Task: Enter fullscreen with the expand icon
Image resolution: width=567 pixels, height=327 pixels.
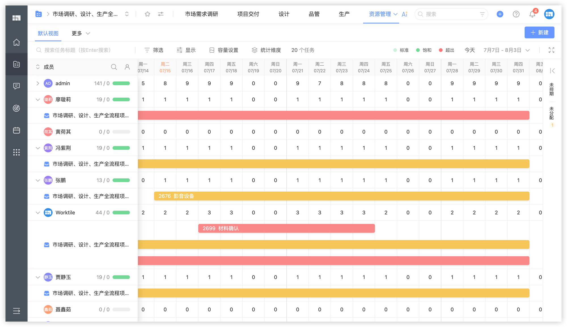Action: [551, 50]
